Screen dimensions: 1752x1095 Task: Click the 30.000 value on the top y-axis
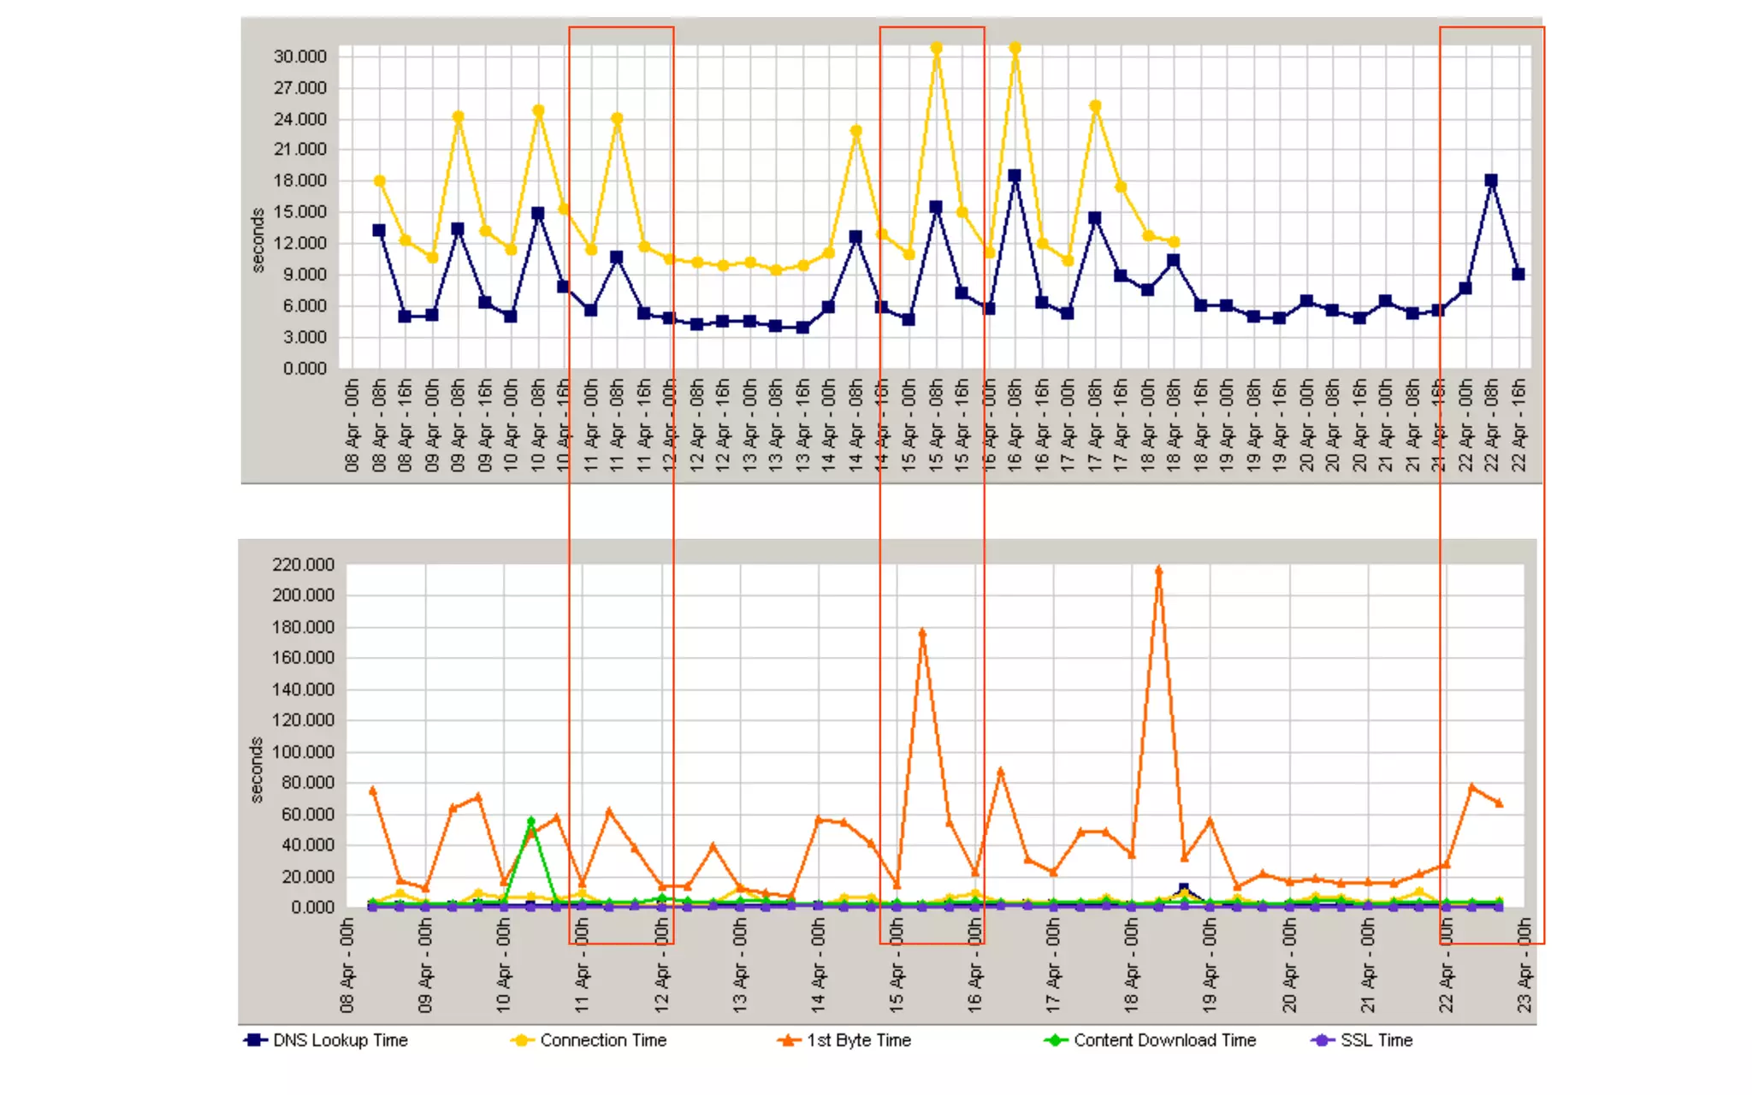coord(300,56)
